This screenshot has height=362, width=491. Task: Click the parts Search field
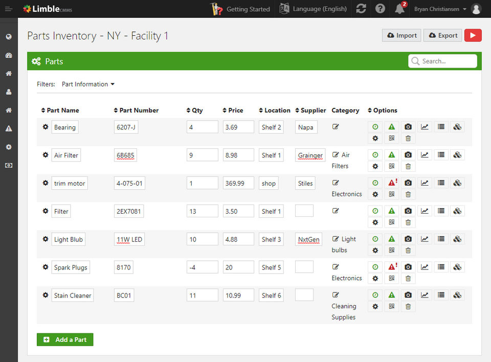click(442, 61)
